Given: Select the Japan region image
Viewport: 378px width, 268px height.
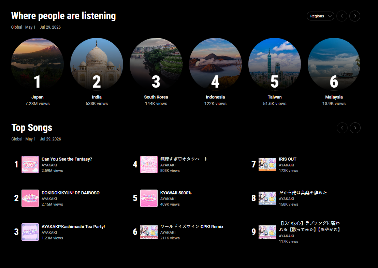Looking at the screenshot, I should pyautogui.click(x=38, y=64).
